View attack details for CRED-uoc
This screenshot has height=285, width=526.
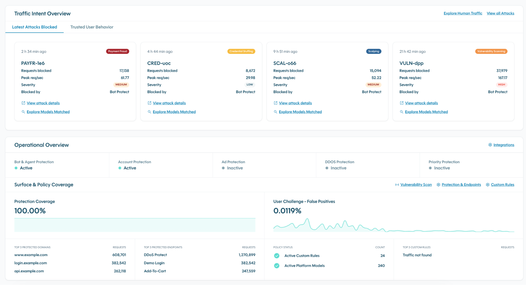(x=169, y=103)
